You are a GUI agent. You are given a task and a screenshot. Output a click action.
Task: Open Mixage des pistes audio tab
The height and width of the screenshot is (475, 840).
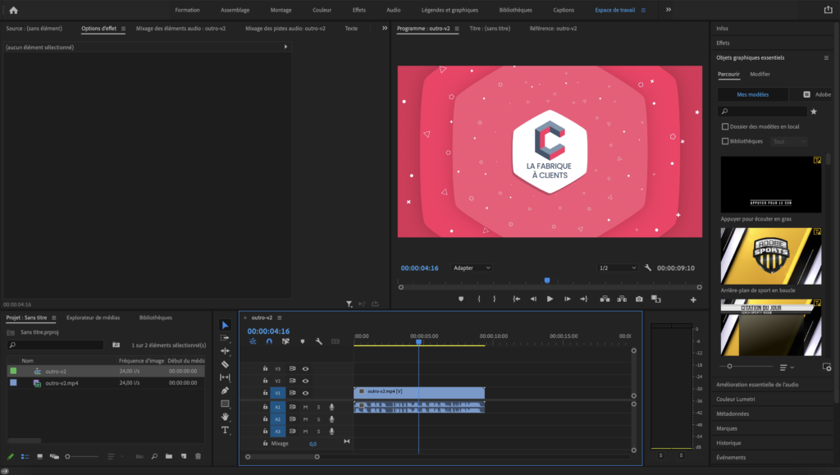285,29
